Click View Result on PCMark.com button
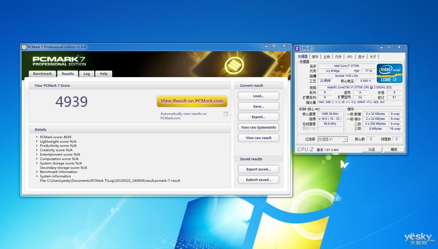The image size is (438, 249). [192, 101]
